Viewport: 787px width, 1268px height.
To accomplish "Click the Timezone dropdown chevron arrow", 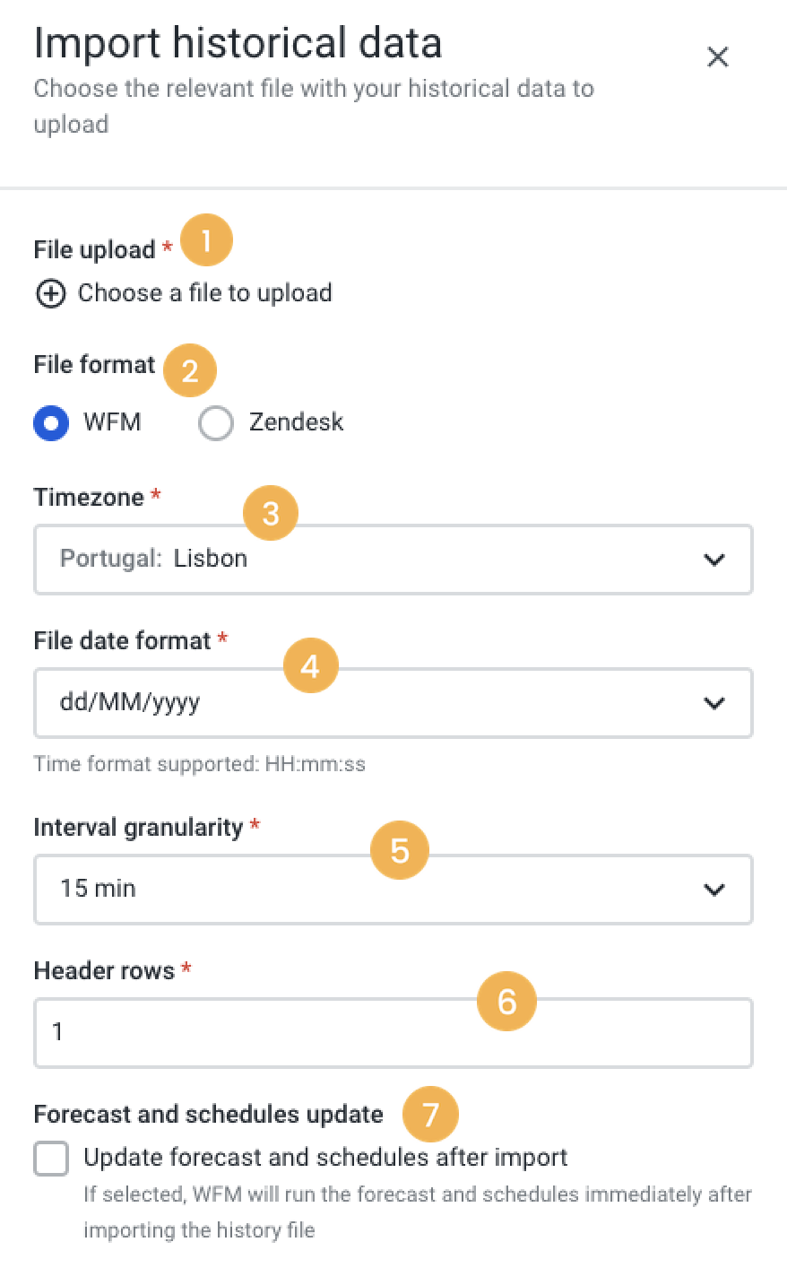I will [x=714, y=560].
